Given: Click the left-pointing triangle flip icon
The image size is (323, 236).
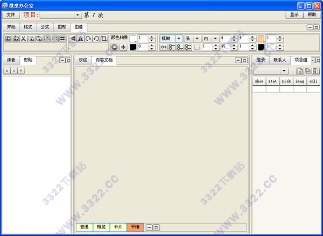Looking at the screenshot, I should (73, 39).
